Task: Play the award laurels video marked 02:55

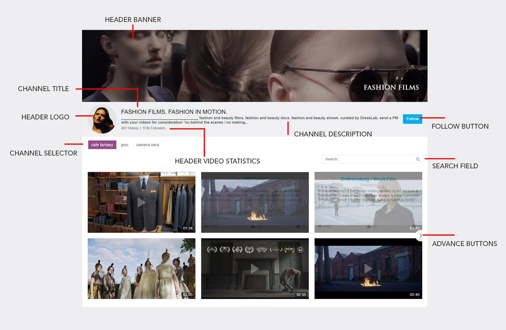Action: click(x=255, y=269)
